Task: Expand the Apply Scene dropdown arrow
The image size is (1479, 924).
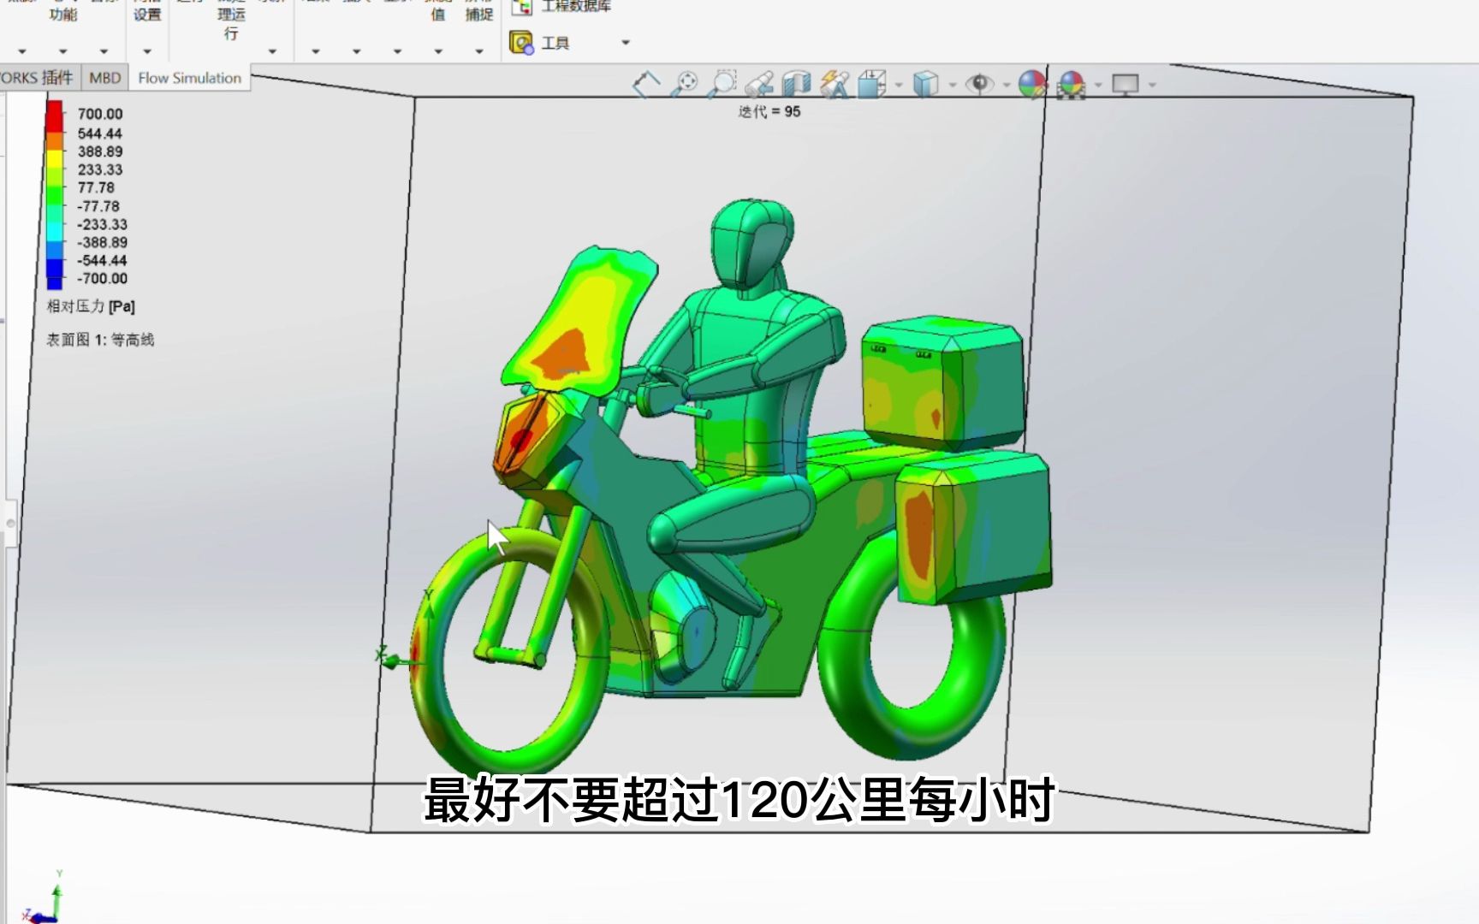Action: coord(1098,85)
